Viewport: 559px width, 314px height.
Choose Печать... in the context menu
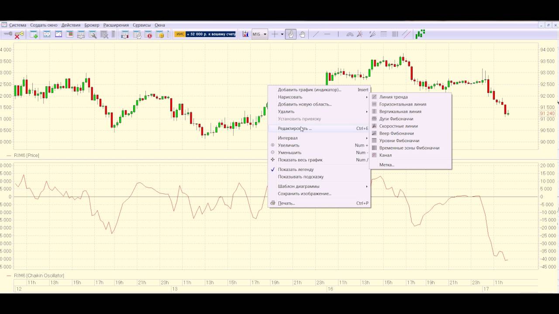[x=319, y=203]
